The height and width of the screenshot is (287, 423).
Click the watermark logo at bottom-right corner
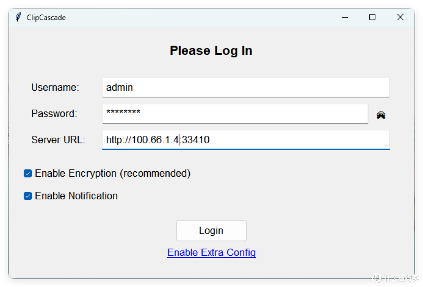click(x=396, y=278)
